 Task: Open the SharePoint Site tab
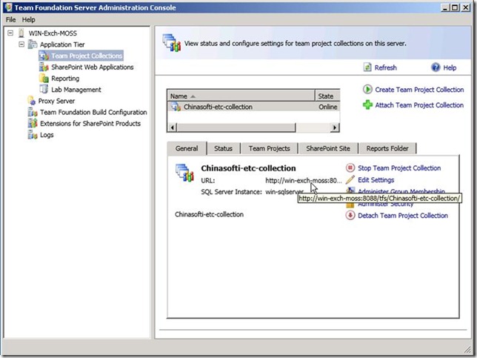point(328,148)
